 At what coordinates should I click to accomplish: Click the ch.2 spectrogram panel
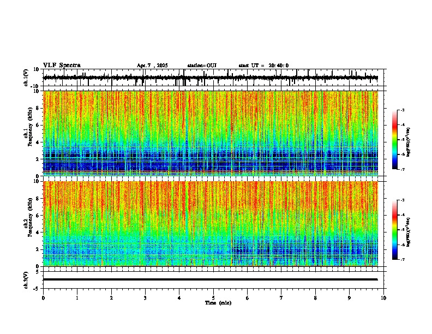point(211,224)
